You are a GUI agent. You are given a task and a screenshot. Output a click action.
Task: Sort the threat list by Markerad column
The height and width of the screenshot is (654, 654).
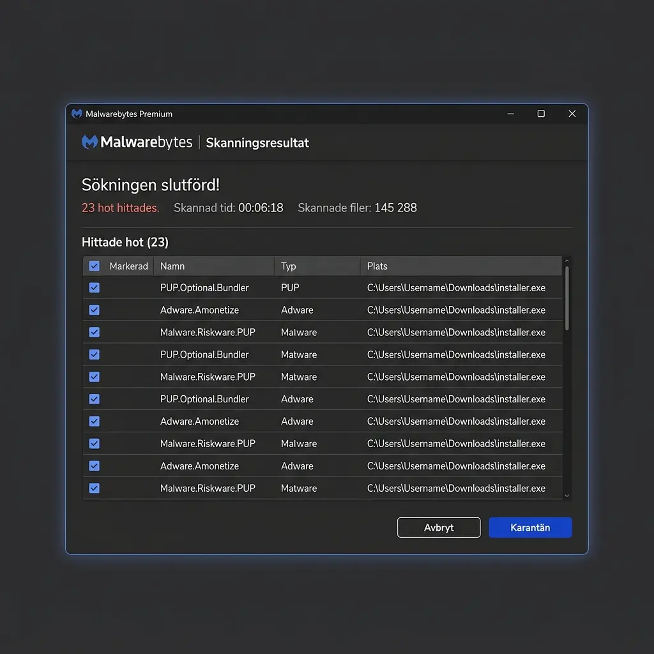(x=128, y=266)
